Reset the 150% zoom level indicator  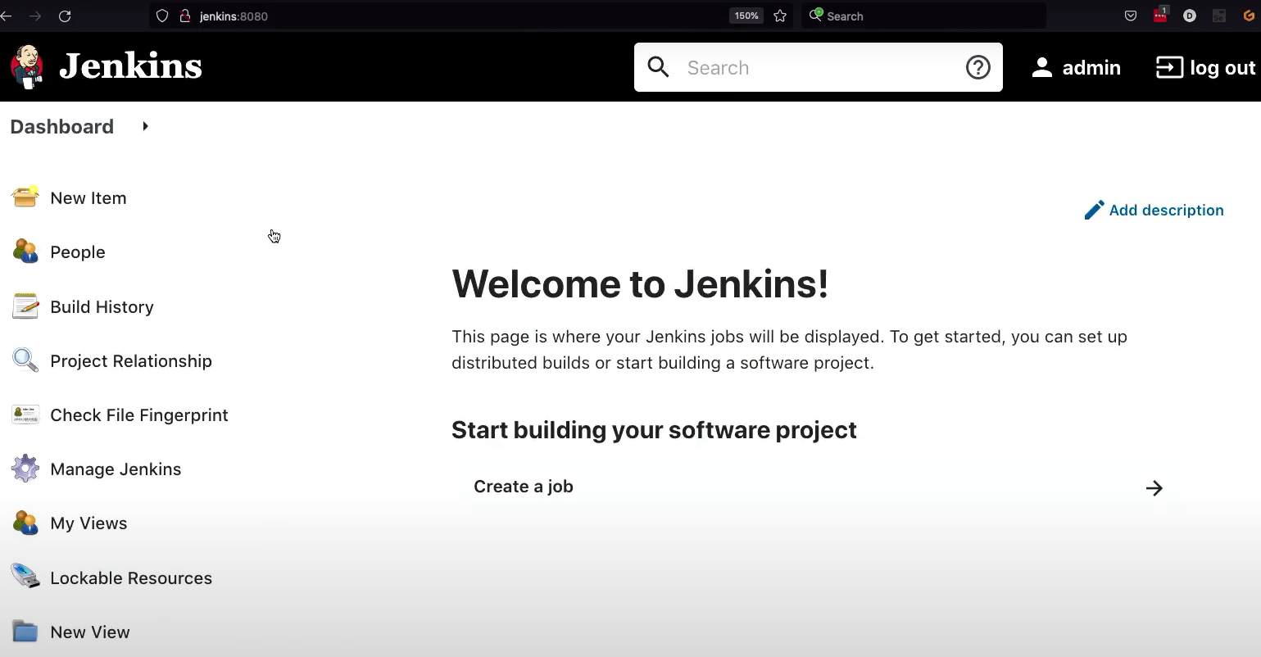click(746, 16)
